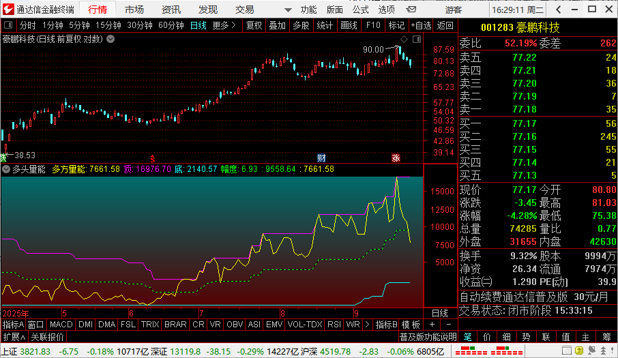This screenshot has height=358, width=618.
Task: Open the 功能 menu
Action: 308,10
